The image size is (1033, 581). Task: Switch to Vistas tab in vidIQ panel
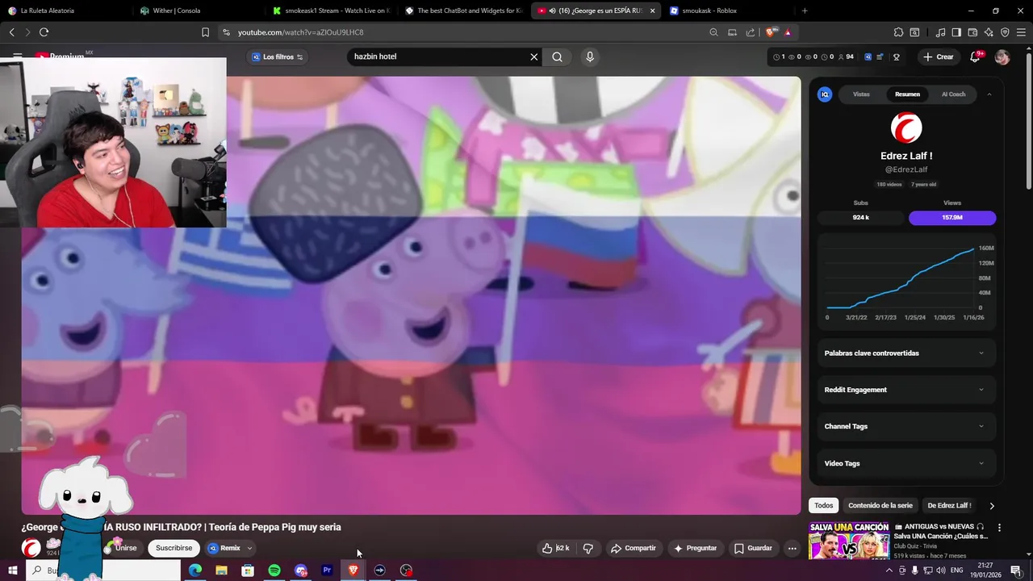coord(861,94)
